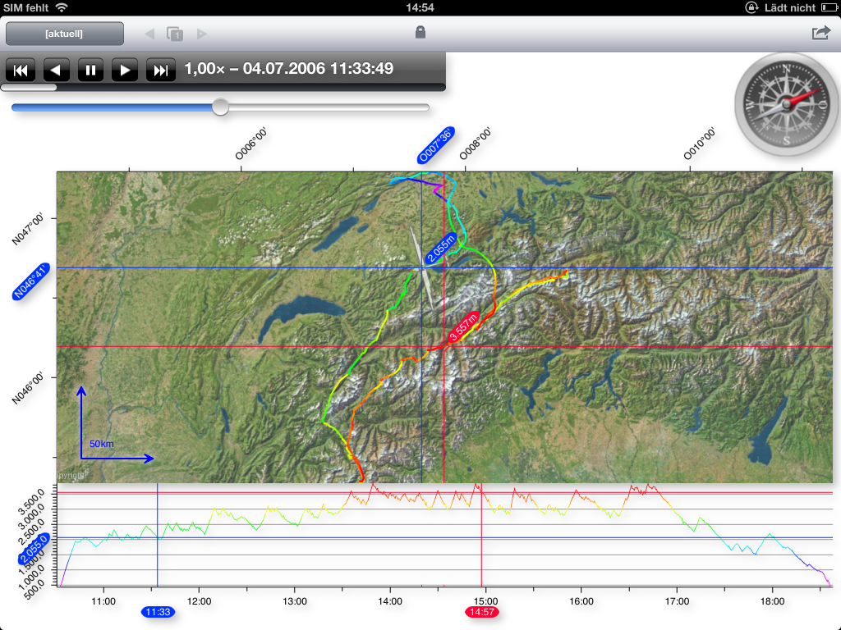Image resolution: width=841 pixels, height=630 pixels.
Task: Toggle the padlock lock icon
Action: [420, 32]
